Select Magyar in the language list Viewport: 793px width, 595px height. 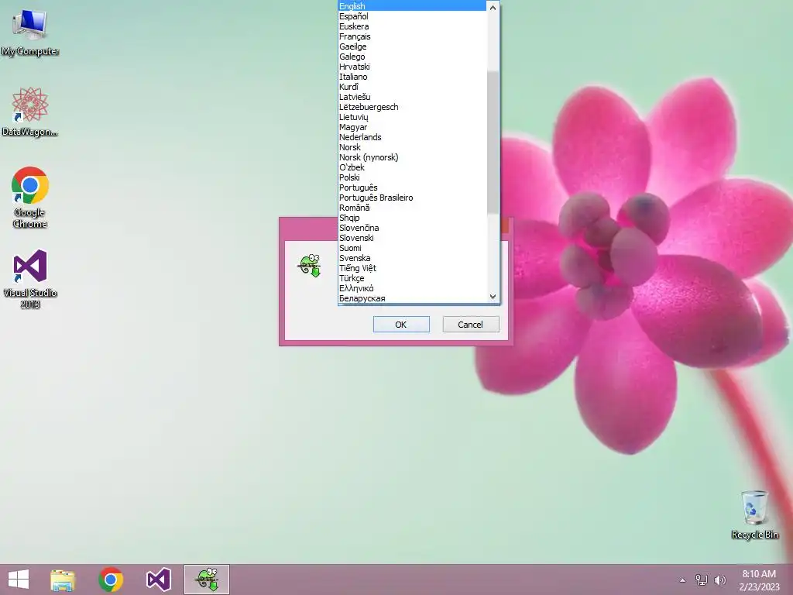point(412,127)
